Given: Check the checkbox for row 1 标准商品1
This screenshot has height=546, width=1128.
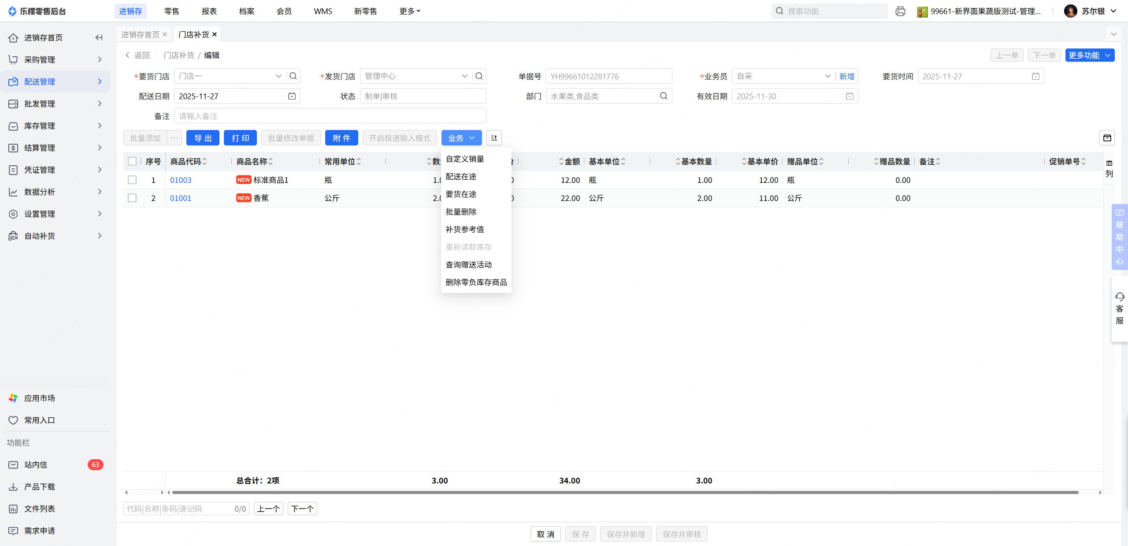Looking at the screenshot, I should [132, 180].
